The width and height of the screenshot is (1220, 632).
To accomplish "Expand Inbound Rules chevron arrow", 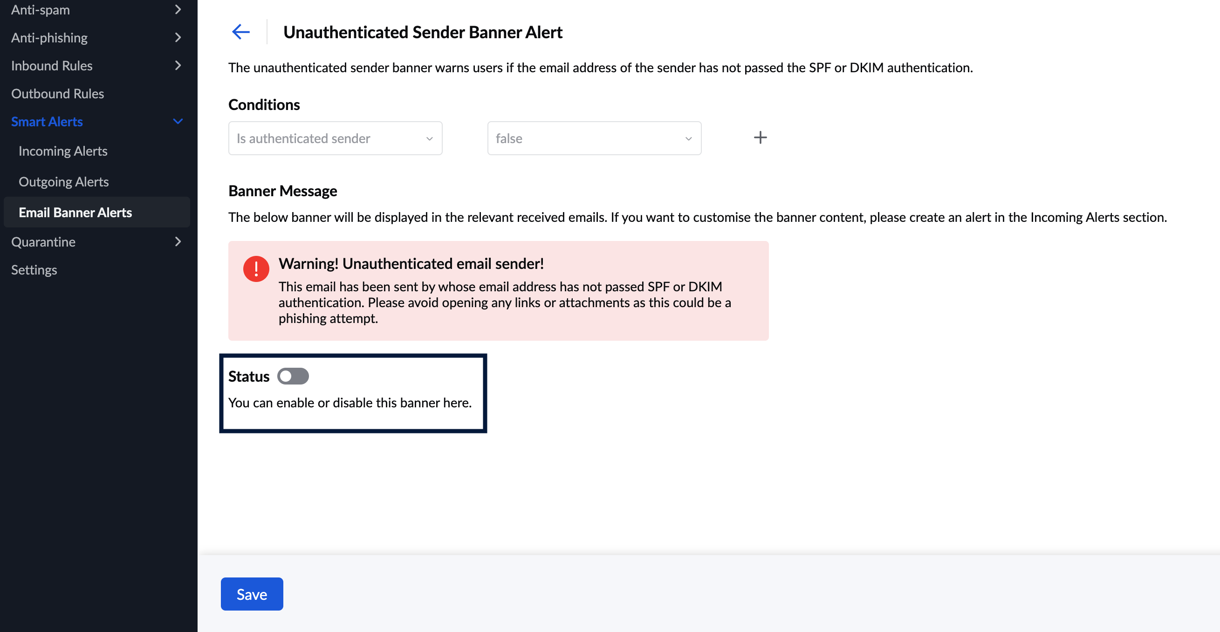I will click(178, 65).
